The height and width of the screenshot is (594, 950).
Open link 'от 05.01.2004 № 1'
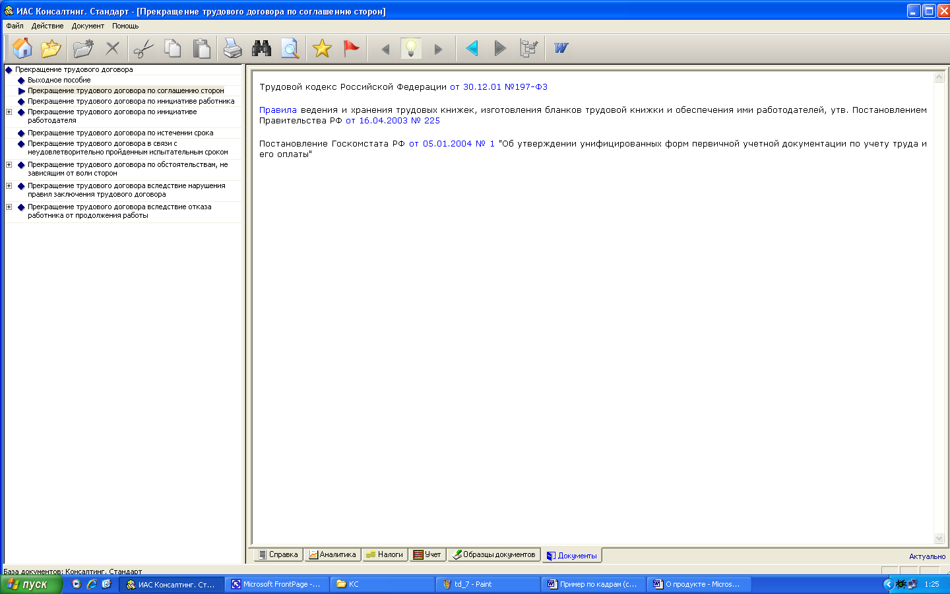click(x=451, y=144)
